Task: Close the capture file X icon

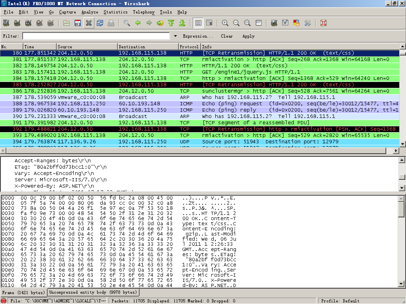Action: click(89, 23)
